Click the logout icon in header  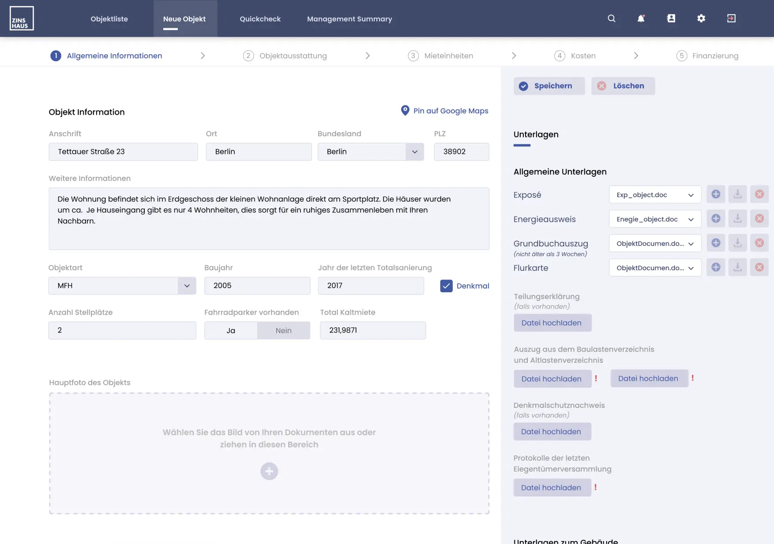731,19
